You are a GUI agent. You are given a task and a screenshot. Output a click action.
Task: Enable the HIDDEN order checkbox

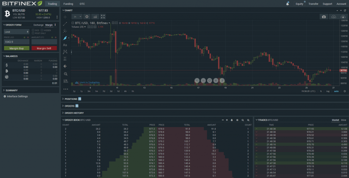click(x=42, y=30)
